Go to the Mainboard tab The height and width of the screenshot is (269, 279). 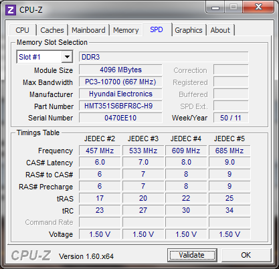(88, 30)
